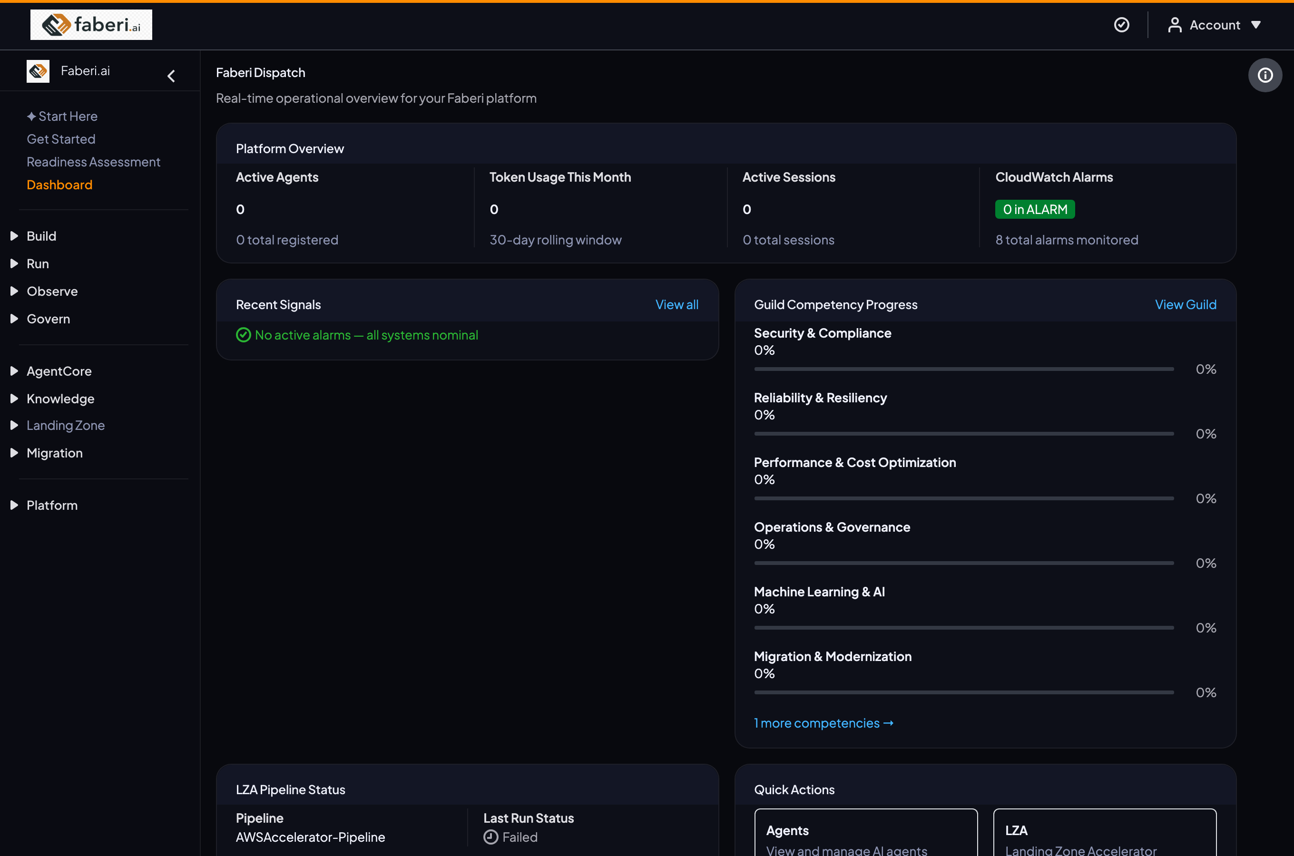Click the Failed last run status text
The height and width of the screenshot is (856, 1294).
tap(520, 837)
